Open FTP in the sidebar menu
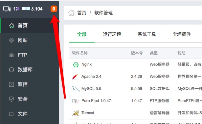 click(22, 55)
